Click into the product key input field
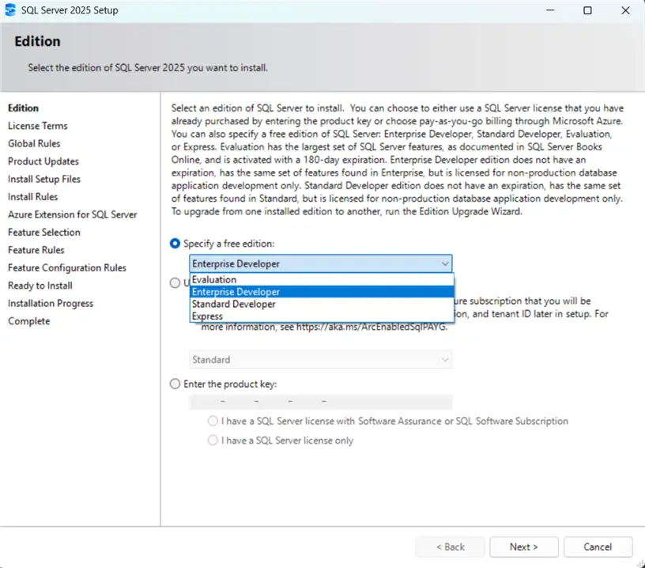Viewport: 645px width, 568px height. coord(320,401)
